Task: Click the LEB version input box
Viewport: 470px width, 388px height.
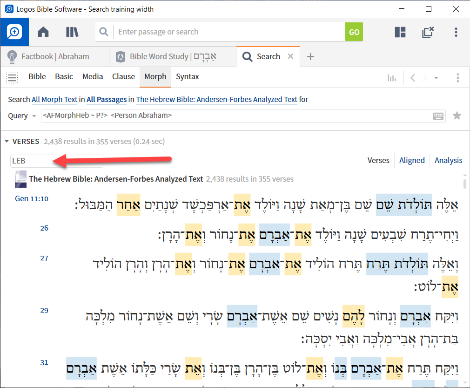Action: (x=57, y=161)
